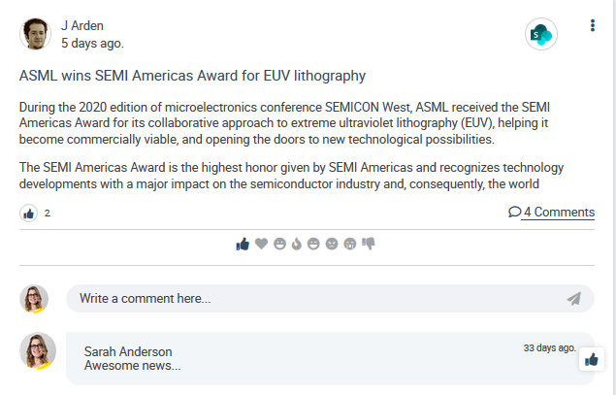Toggle like on Sarah Anderson's comment
This screenshot has height=395, width=616.
[x=592, y=360]
